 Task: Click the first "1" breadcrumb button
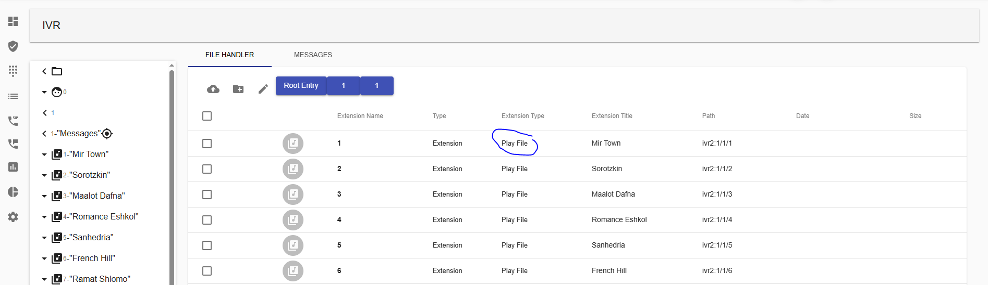pyautogui.click(x=343, y=85)
